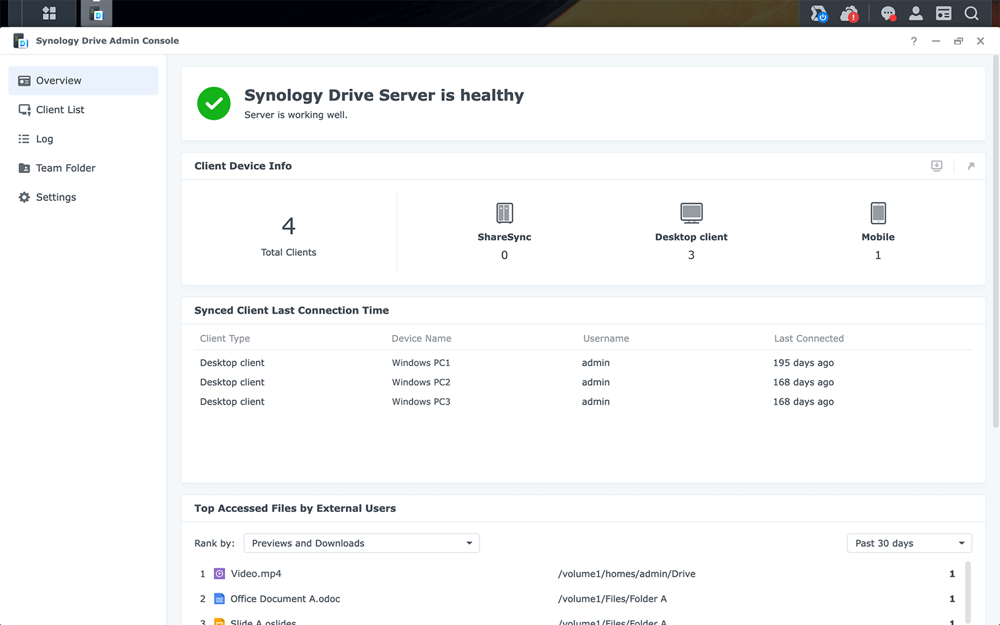Open the Past 30 days time range dropdown
Viewport: 1000px width, 625px height.
[x=909, y=543]
